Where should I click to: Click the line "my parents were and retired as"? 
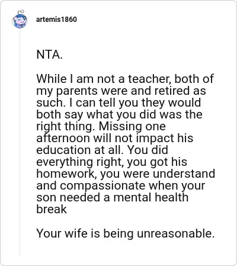121,91
